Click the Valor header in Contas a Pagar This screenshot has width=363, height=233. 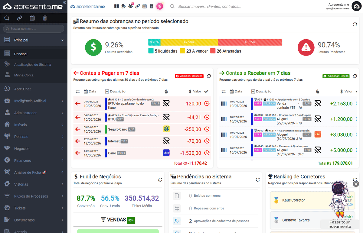[195, 91]
